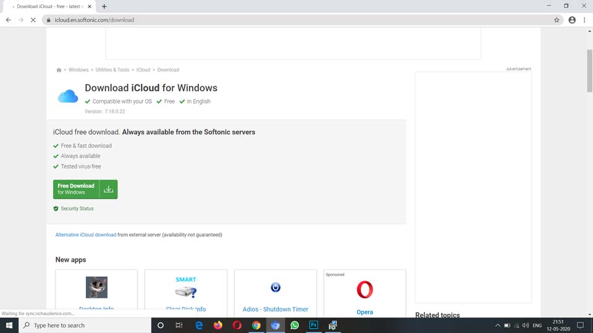Switch to Google Chrome taskbar icon
The width and height of the screenshot is (593, 333).
[256, 325]
